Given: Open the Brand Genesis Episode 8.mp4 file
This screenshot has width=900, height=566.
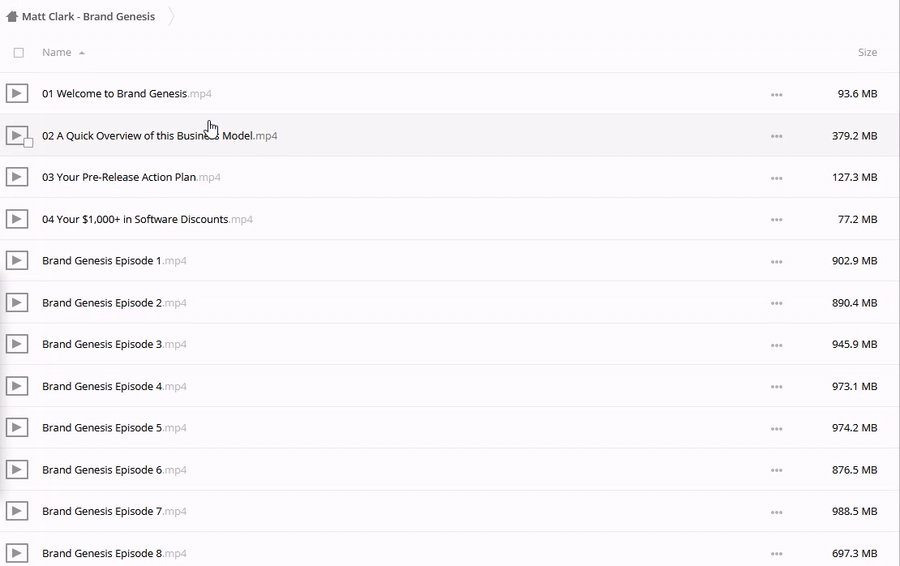Looking at the screenshot, I should coord(102,553).
